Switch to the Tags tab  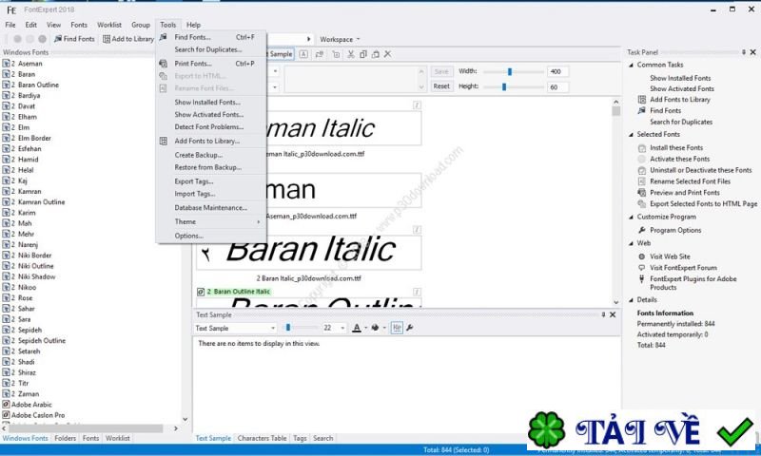pyautogui.click(x=300, y=438)
